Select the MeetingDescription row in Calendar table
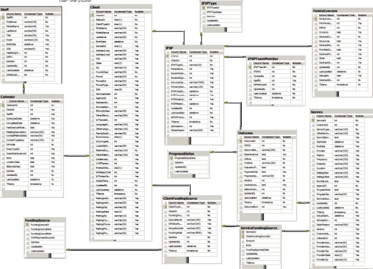 coord(31,132)
